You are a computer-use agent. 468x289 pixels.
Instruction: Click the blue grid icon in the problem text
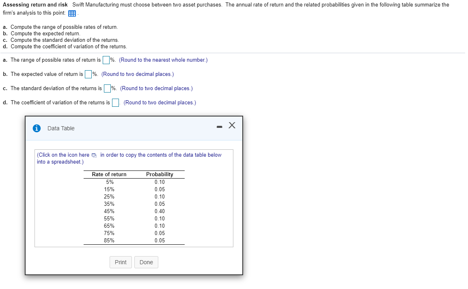coord(72,13)
